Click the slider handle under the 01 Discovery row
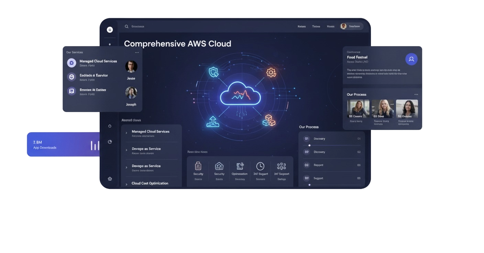 [x=309, y=145]
